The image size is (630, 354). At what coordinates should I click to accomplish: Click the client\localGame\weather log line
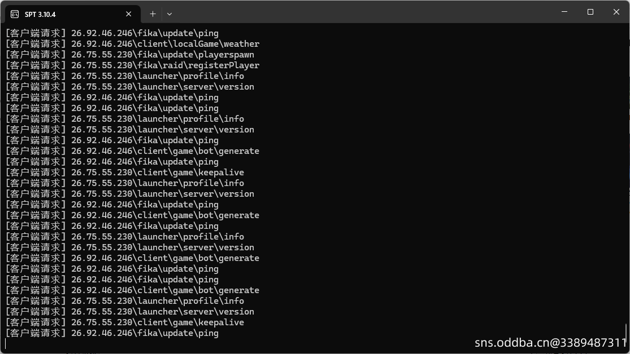(132, 44)
